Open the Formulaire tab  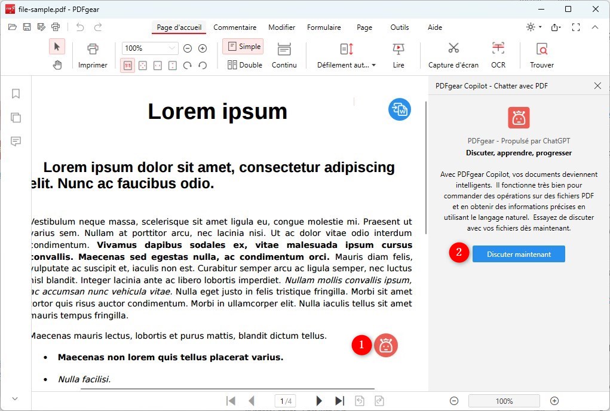point(324,27)
